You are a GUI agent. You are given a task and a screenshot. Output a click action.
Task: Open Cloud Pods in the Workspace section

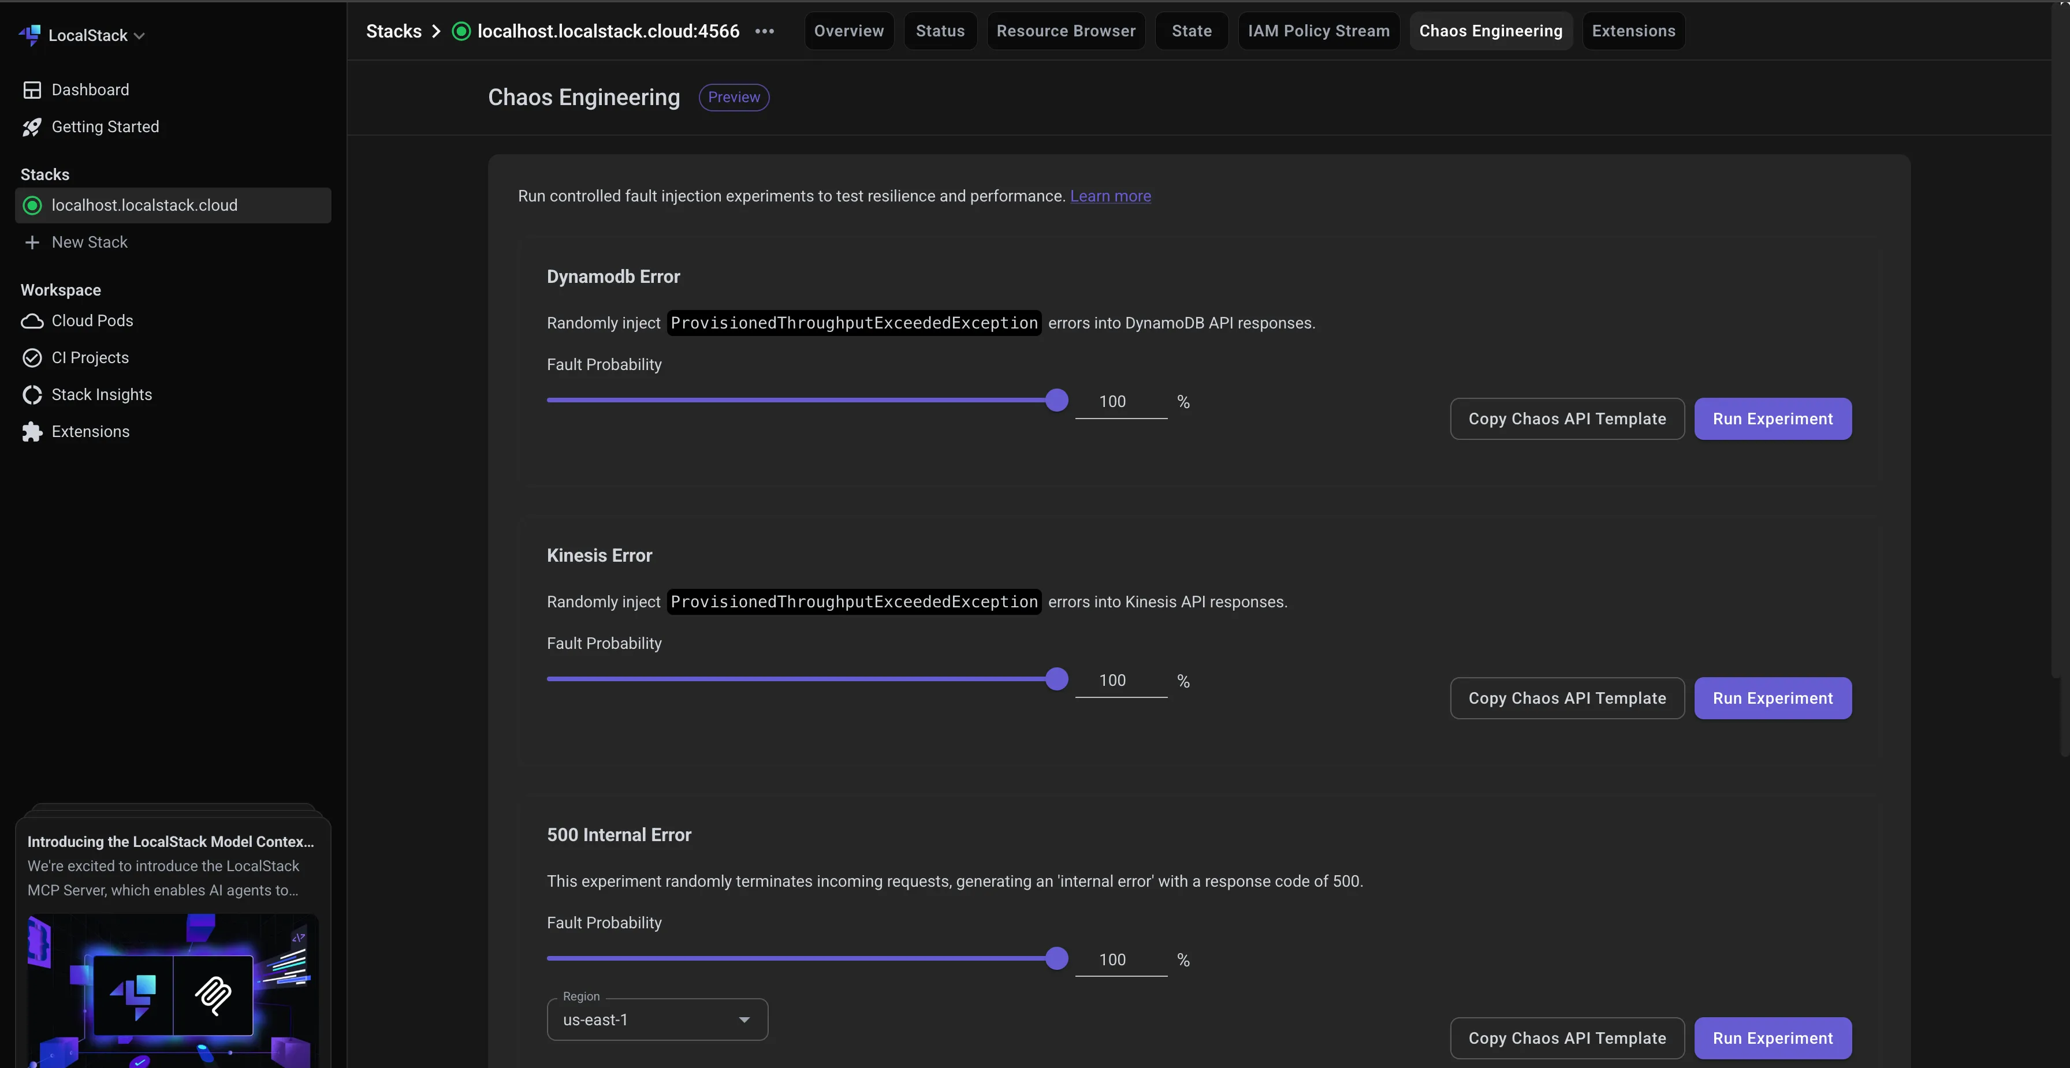click(x=92, y=320)
